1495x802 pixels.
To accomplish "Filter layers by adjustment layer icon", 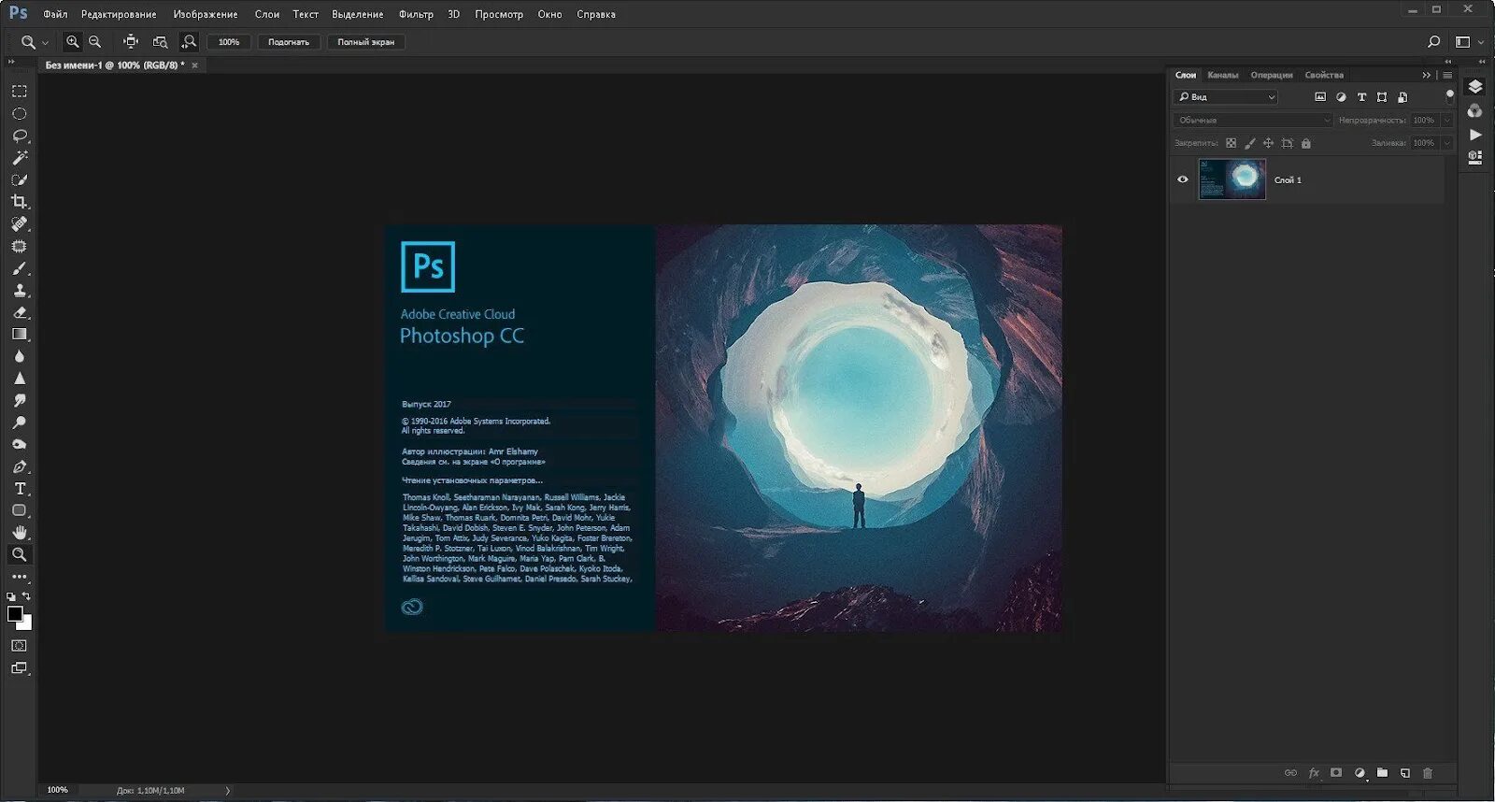I will pyautogui.click(x=1341, y=97).
